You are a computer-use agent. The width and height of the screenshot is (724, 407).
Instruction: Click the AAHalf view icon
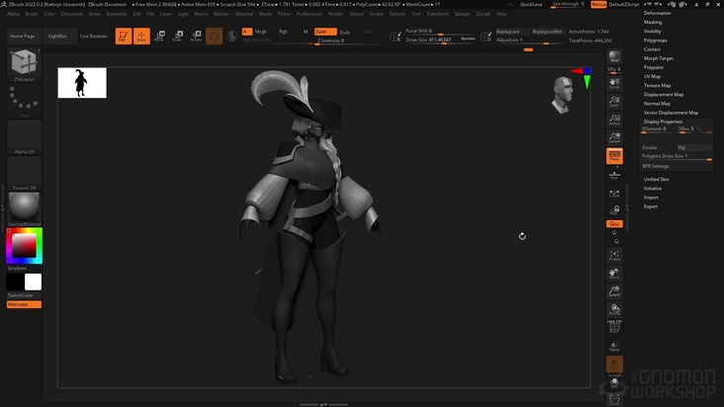(614, 137)
